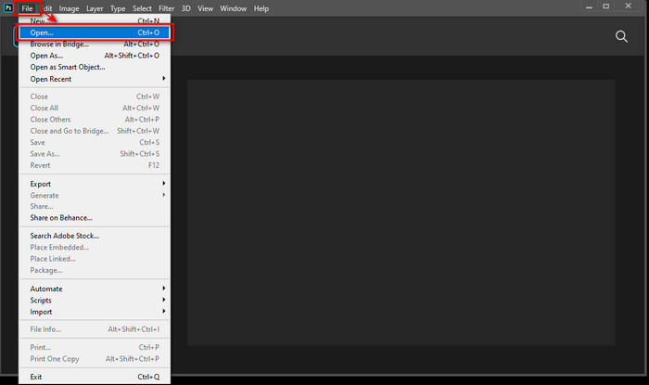The height and width of the screenshot is (385, 649).
Task: Expand the Open Recent submenu
Action: [x=95, y=79]
